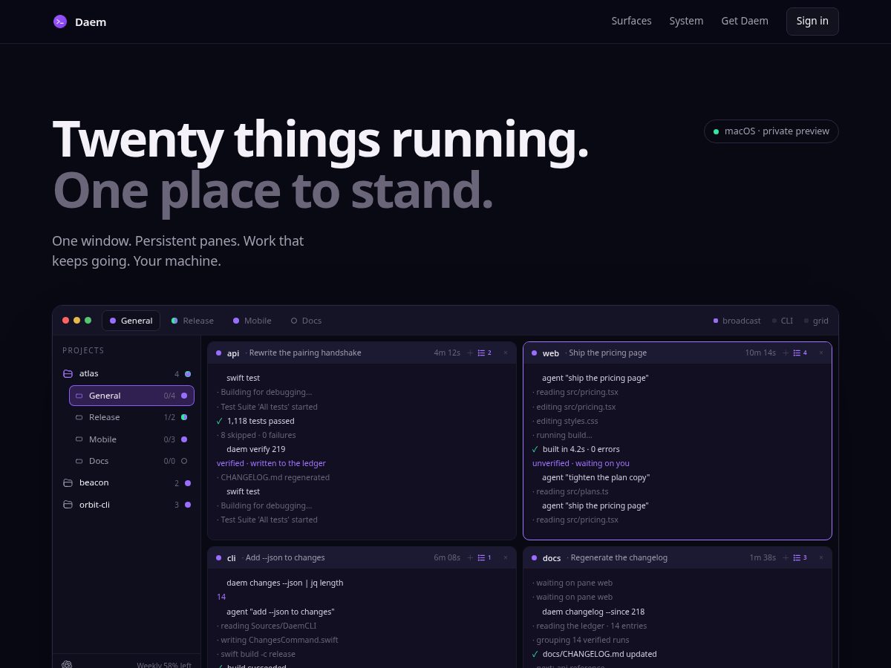
Task: Click the yellow minimize window dot
Action: point(76,321)
